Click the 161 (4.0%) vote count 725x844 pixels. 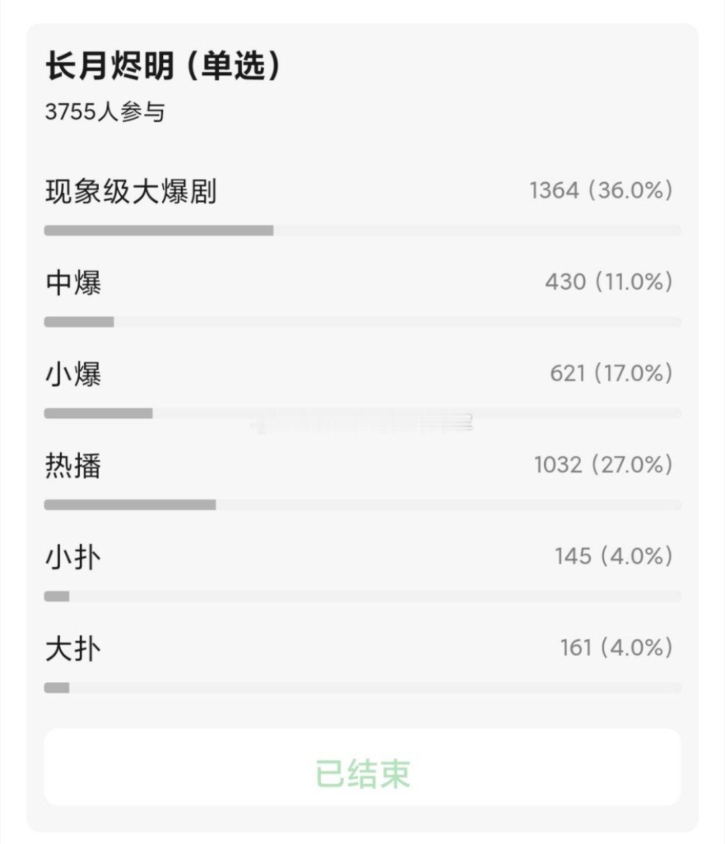[x=616, y=648]
